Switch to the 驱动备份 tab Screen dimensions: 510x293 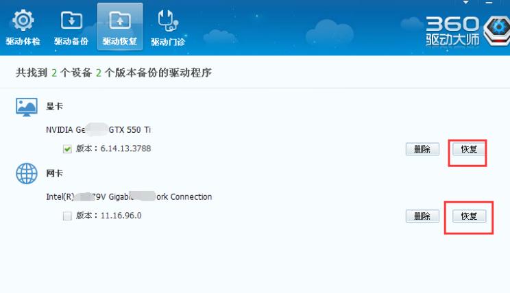tap(71, 27)
